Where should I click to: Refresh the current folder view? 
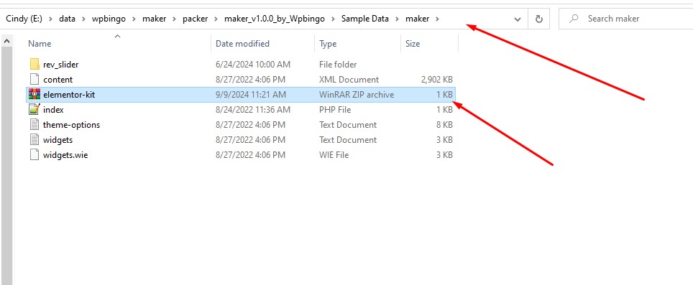pos(538,19)
